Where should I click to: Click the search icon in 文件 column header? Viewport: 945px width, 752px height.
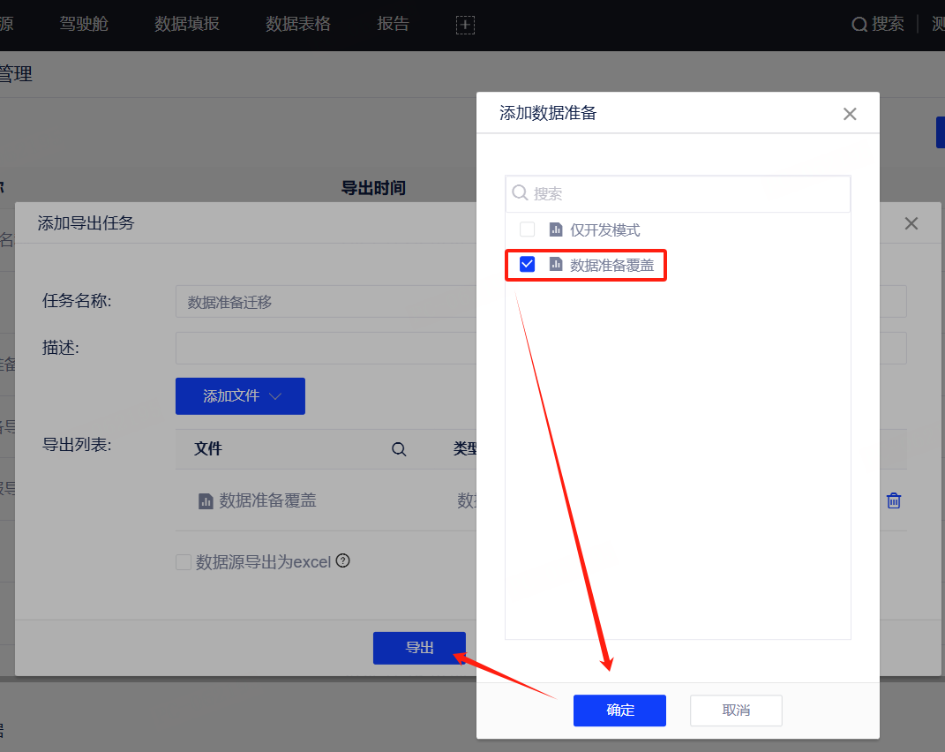399,449
